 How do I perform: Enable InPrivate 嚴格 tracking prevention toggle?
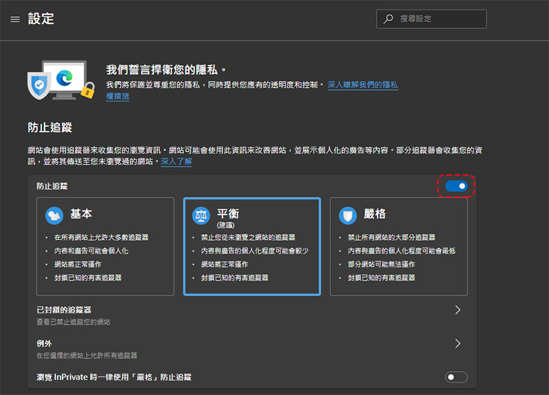coord(456,376)
